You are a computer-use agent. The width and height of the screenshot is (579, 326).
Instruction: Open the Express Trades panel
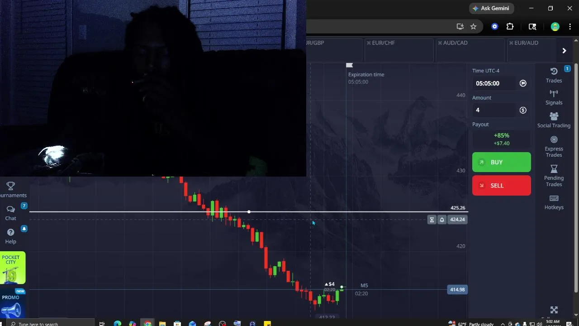coord(554,146)
